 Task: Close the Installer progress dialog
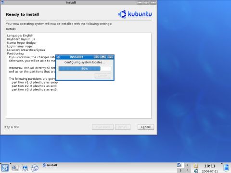(110, 57)
